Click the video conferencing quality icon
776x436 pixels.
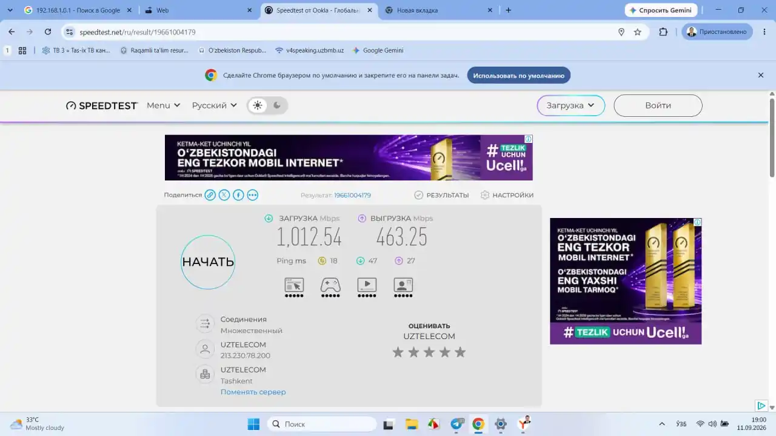pyautogui.click(x=403, y=288)
